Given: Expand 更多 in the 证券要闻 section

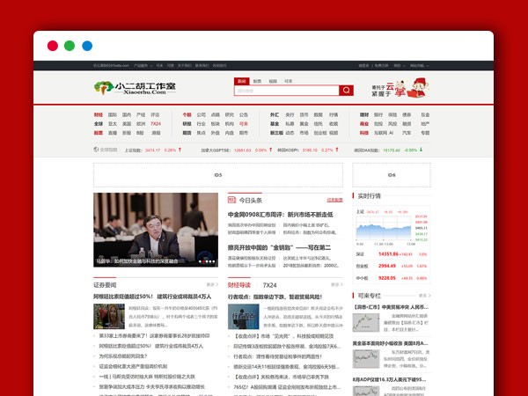Looking at the screenshot, I should point(211,285).
